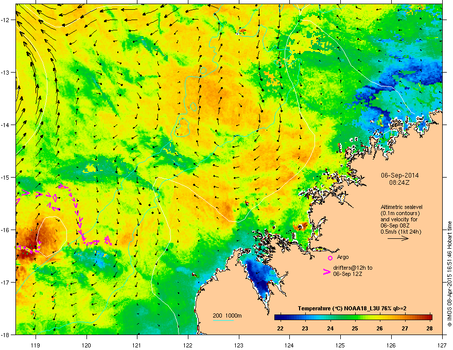453x350 pixels.
Task: Click the latitude axis label -12
Action: (6, 20)
